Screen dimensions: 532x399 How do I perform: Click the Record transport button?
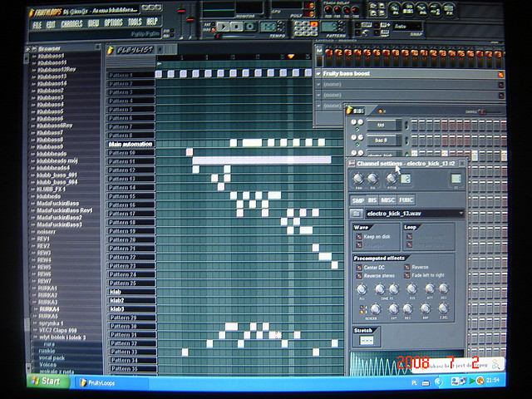tap(250, 27)
